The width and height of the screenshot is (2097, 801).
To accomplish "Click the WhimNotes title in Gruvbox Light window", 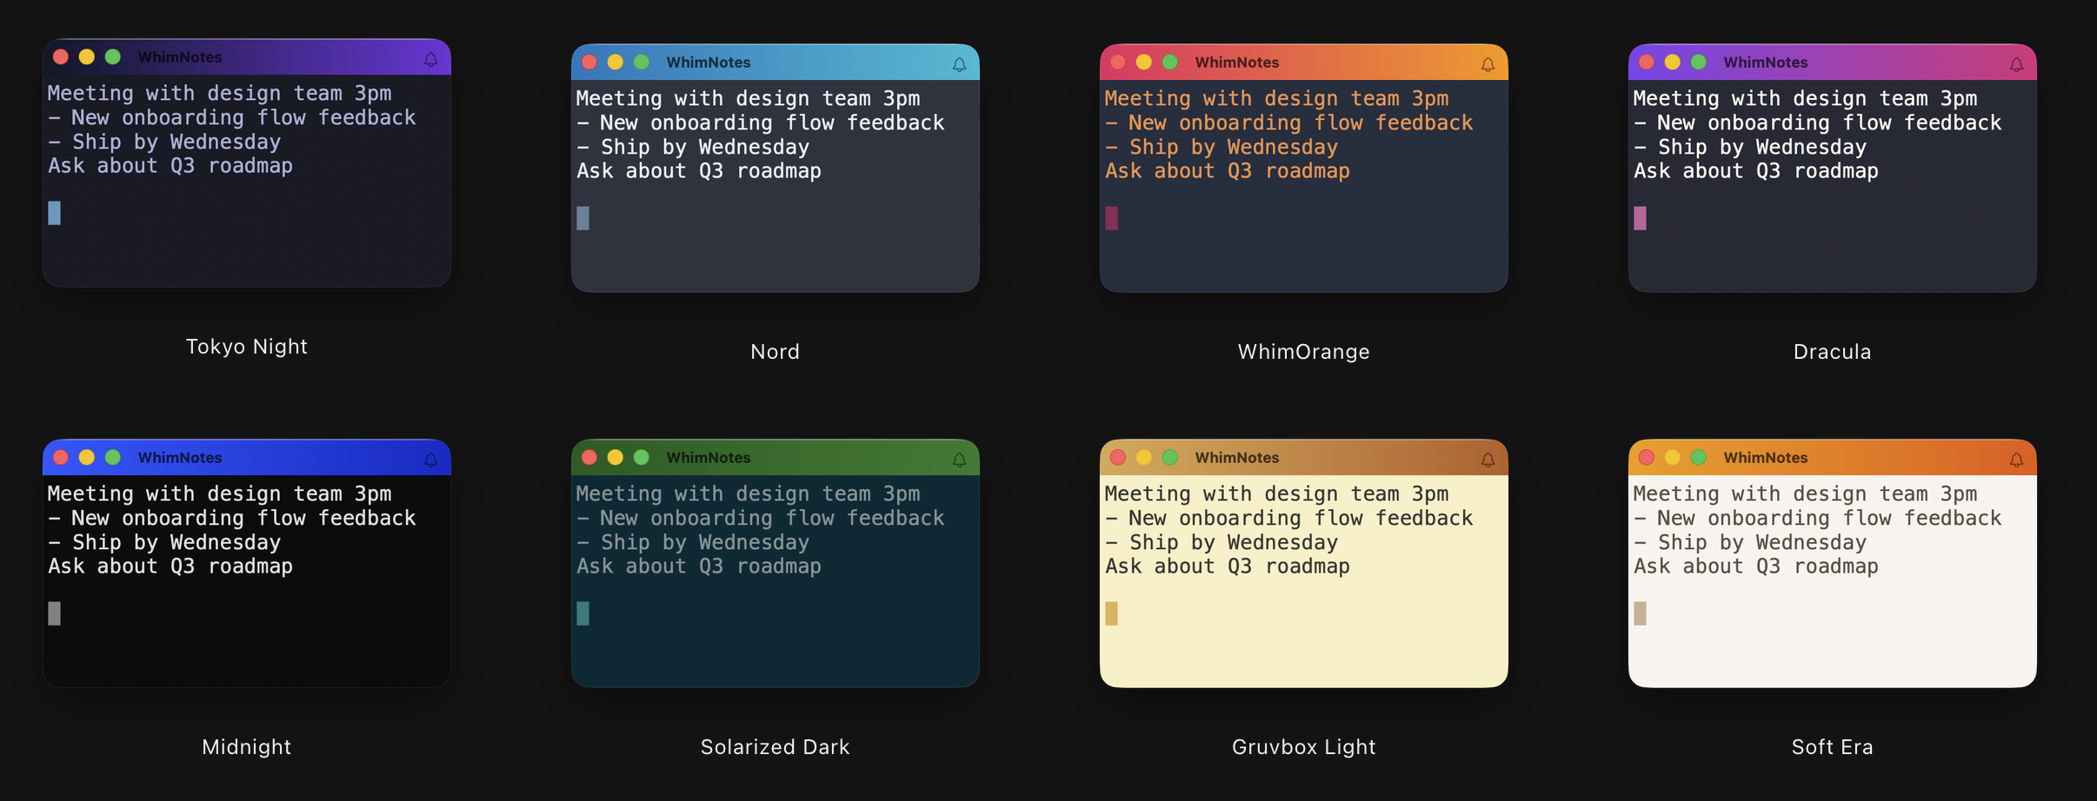I will 1237,458.
